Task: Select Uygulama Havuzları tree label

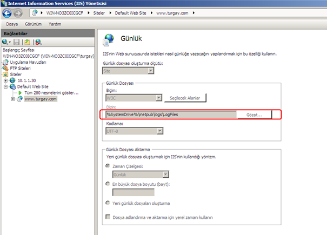Action: tap(28, 62)
